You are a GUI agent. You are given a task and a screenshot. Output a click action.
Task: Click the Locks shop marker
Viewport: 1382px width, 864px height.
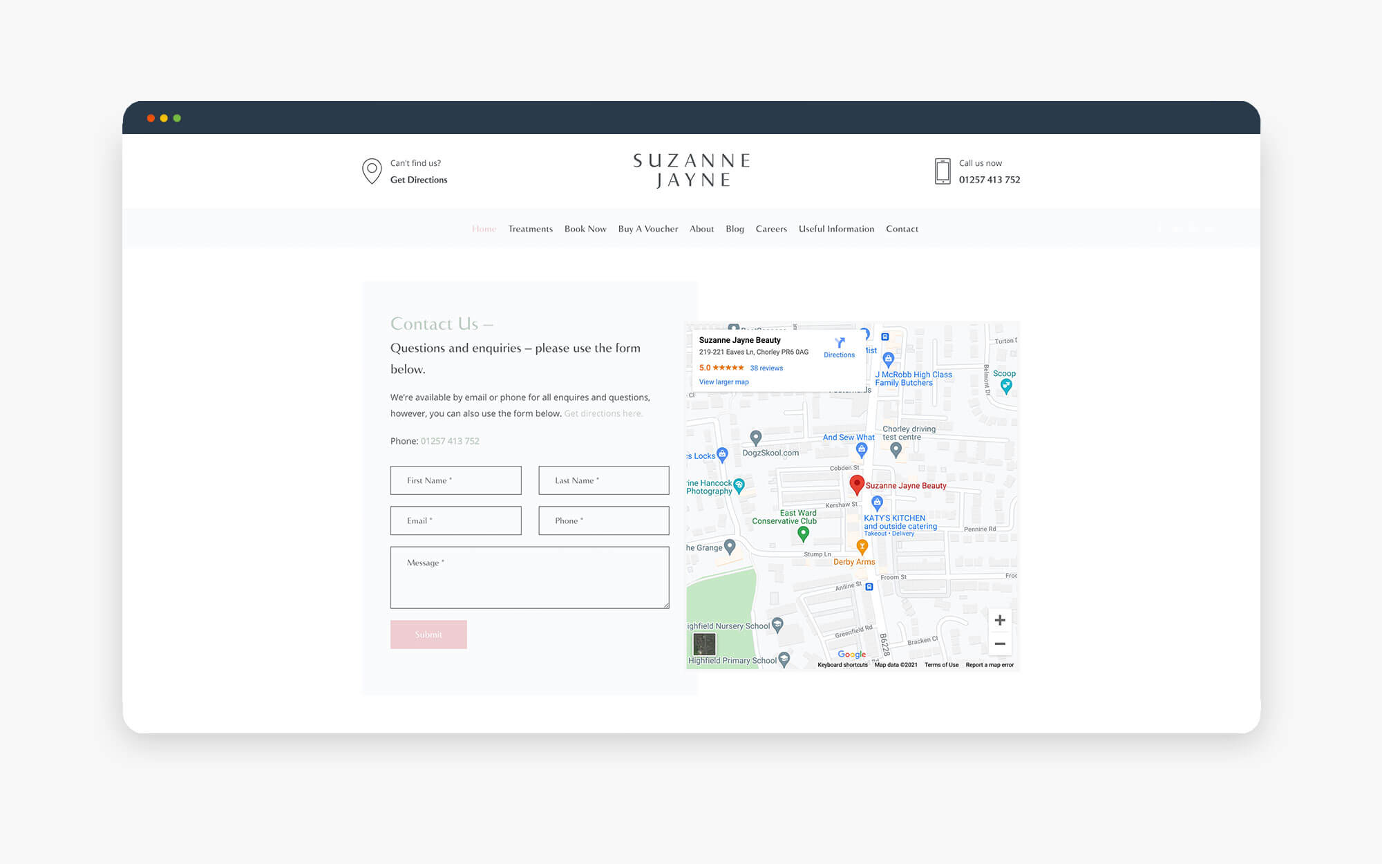[x=722, y=454]
